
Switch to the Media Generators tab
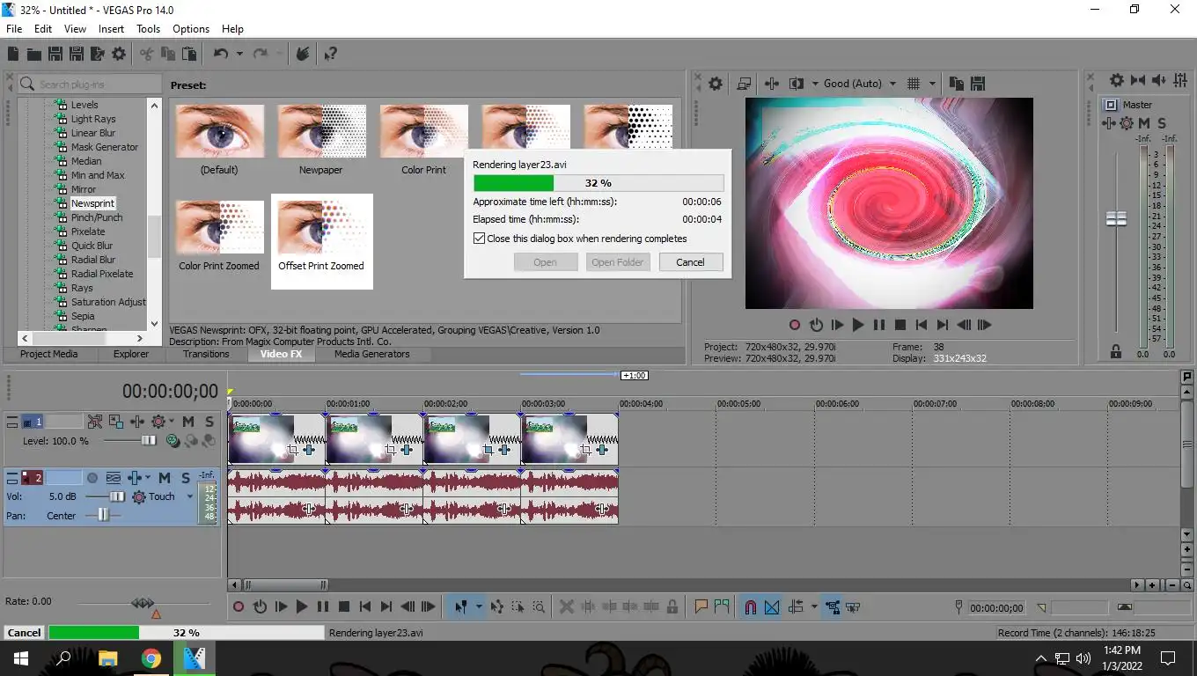(371, 354)
